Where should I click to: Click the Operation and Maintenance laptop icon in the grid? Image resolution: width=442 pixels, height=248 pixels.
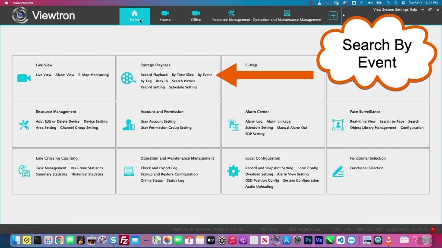pyautogui.click(x=129, y=171)
